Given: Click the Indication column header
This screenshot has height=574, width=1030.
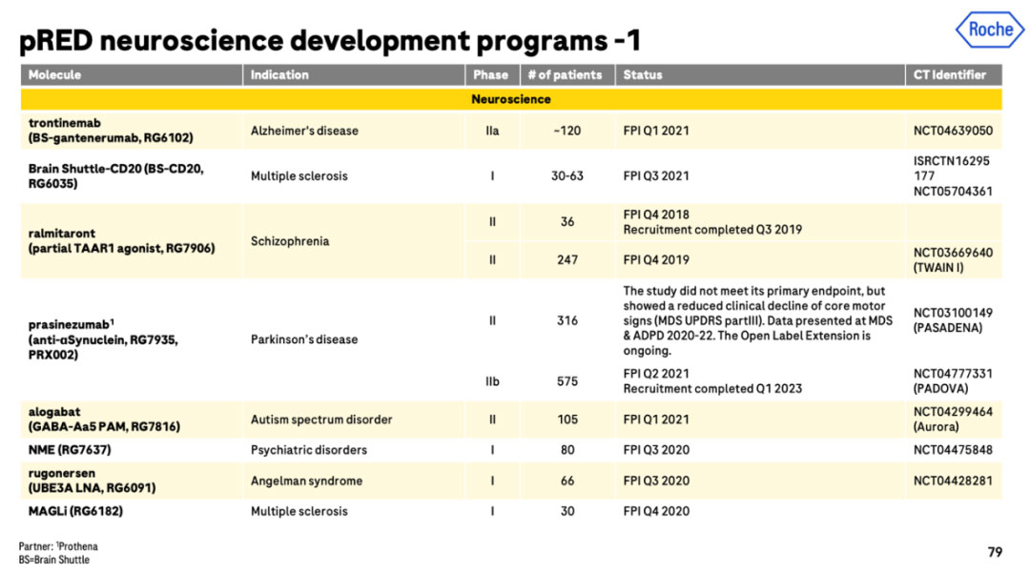Looking at the screenshot, I should click(279, 74).
